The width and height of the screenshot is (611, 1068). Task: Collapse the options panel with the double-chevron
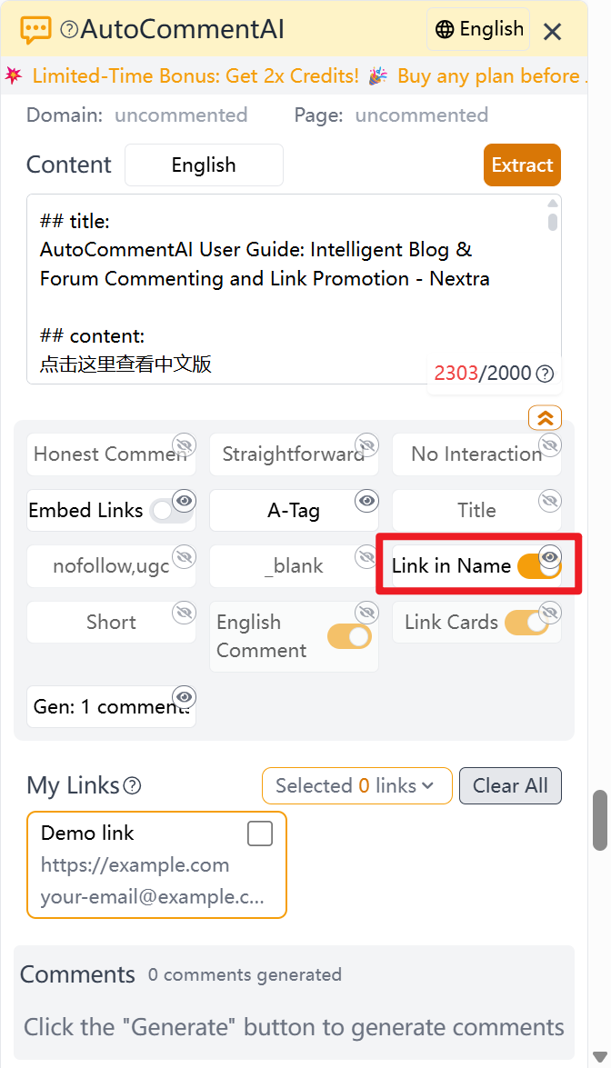(544, 417)
